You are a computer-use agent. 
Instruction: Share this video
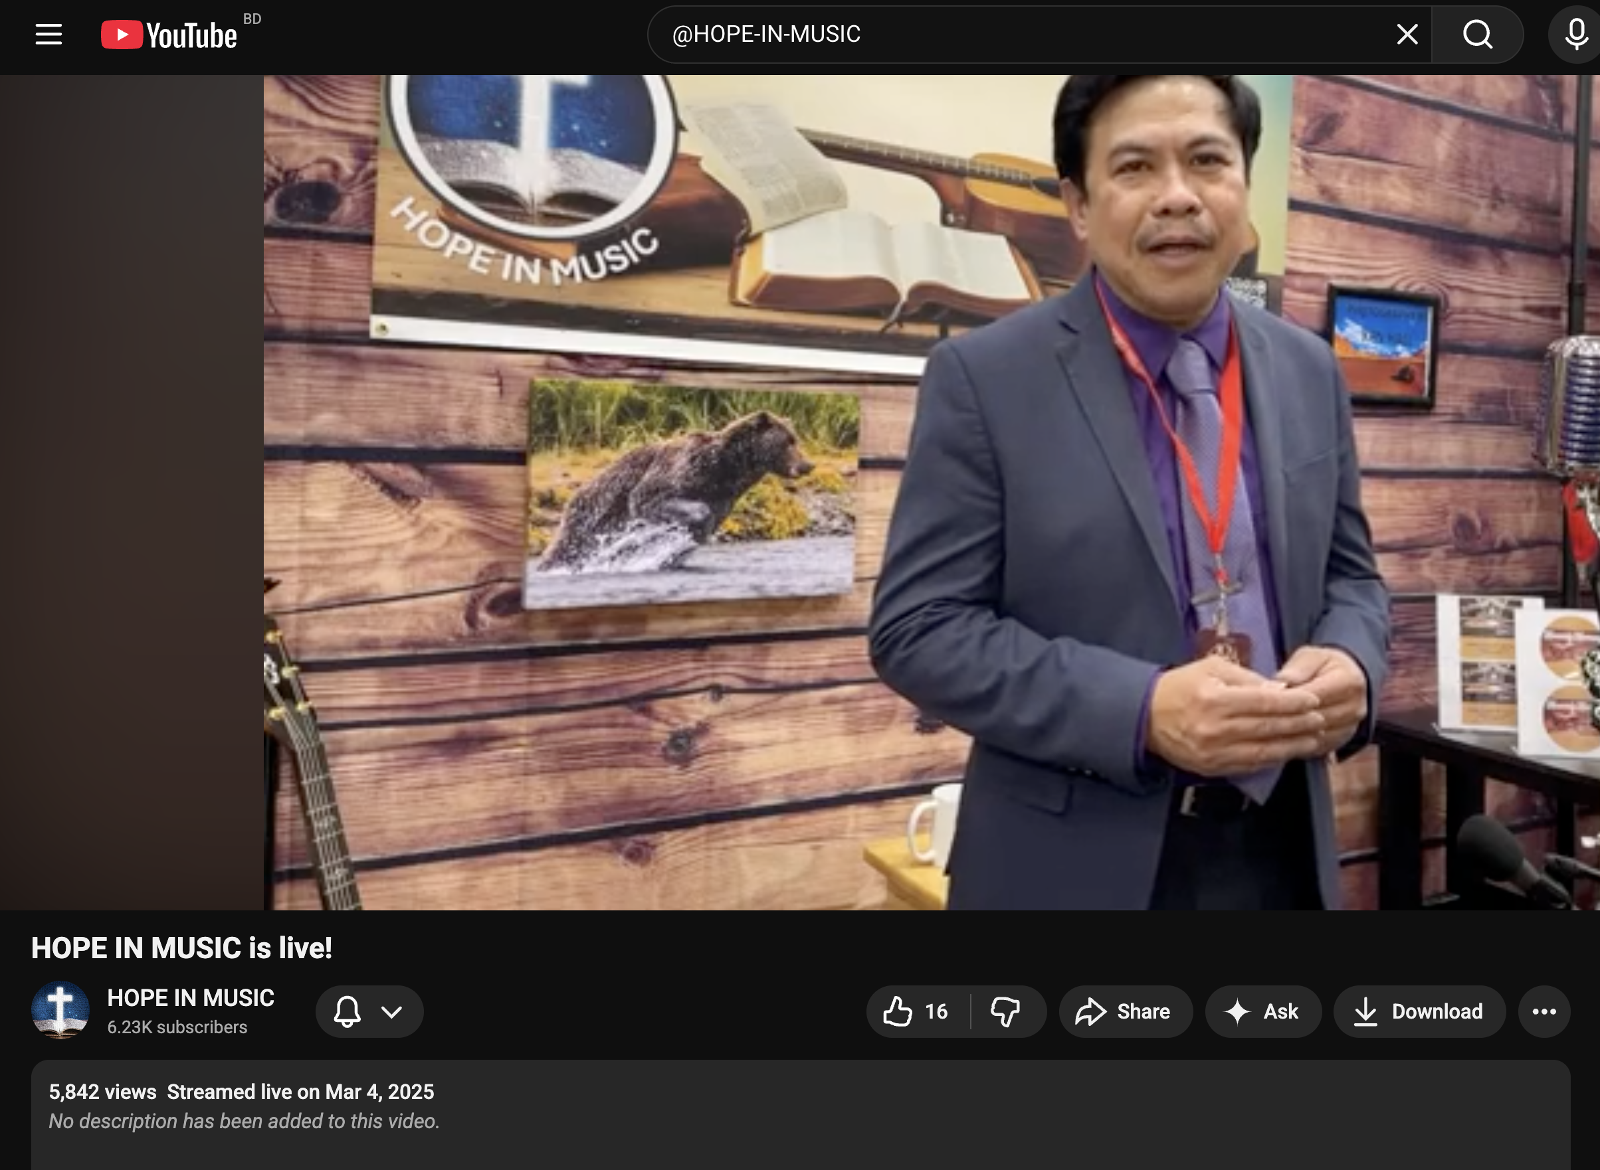pos(1125,1011)
